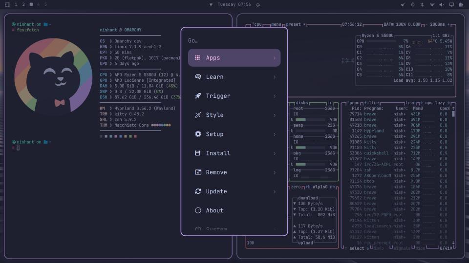Expand the Install submenu chevron

click(274, 153)
